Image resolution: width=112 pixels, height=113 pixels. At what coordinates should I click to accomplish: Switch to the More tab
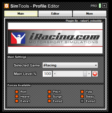click(89, 14)
